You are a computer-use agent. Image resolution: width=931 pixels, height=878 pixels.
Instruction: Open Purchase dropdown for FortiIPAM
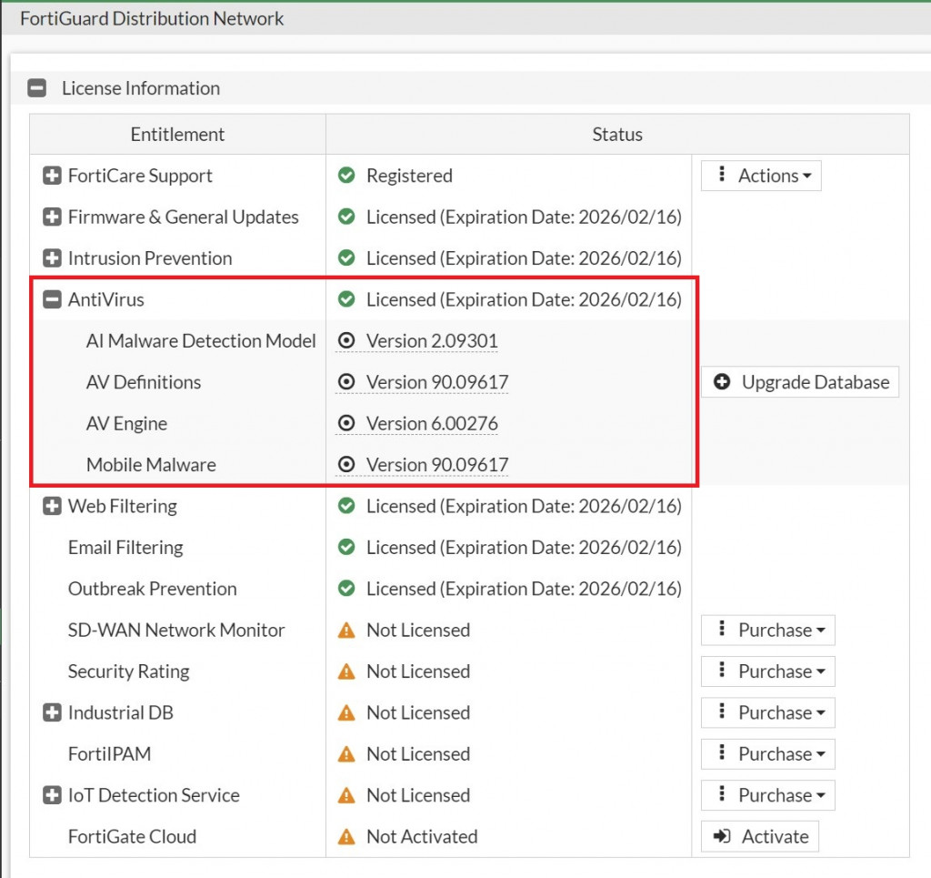click(x=767, y=754)
